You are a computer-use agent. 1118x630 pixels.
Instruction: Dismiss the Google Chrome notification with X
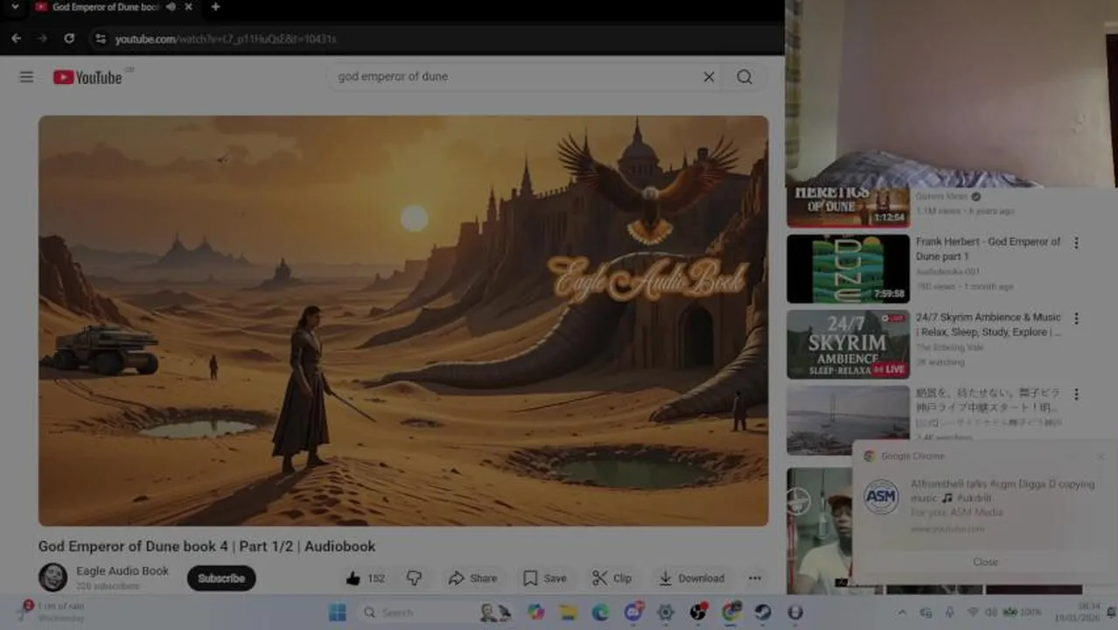[1100, 456]
